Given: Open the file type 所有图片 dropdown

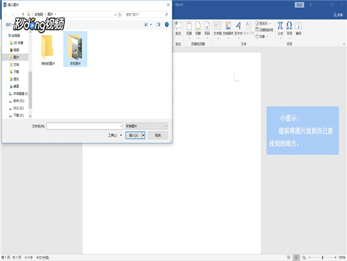Looking at the screenshot, I should [147, 126].
